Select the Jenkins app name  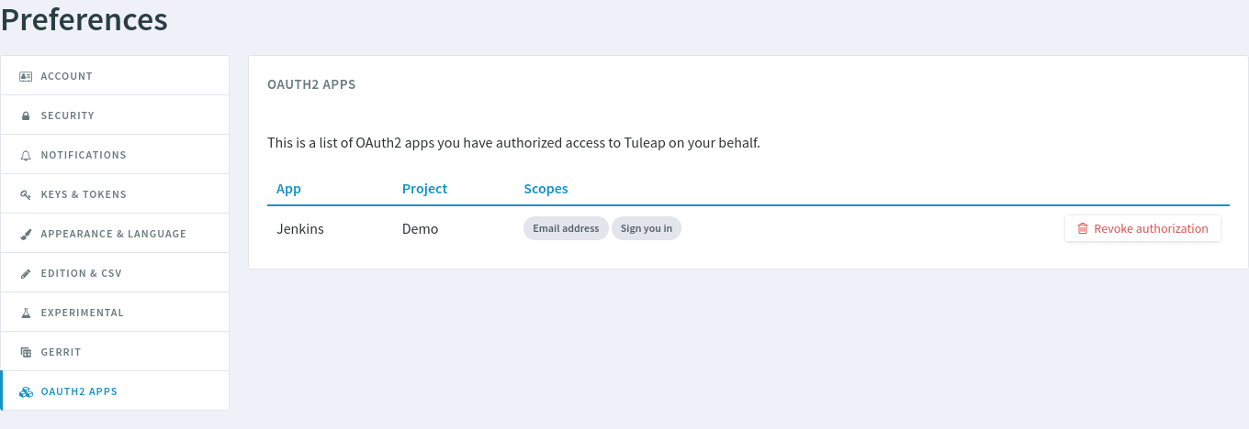(x=300, y=229)
